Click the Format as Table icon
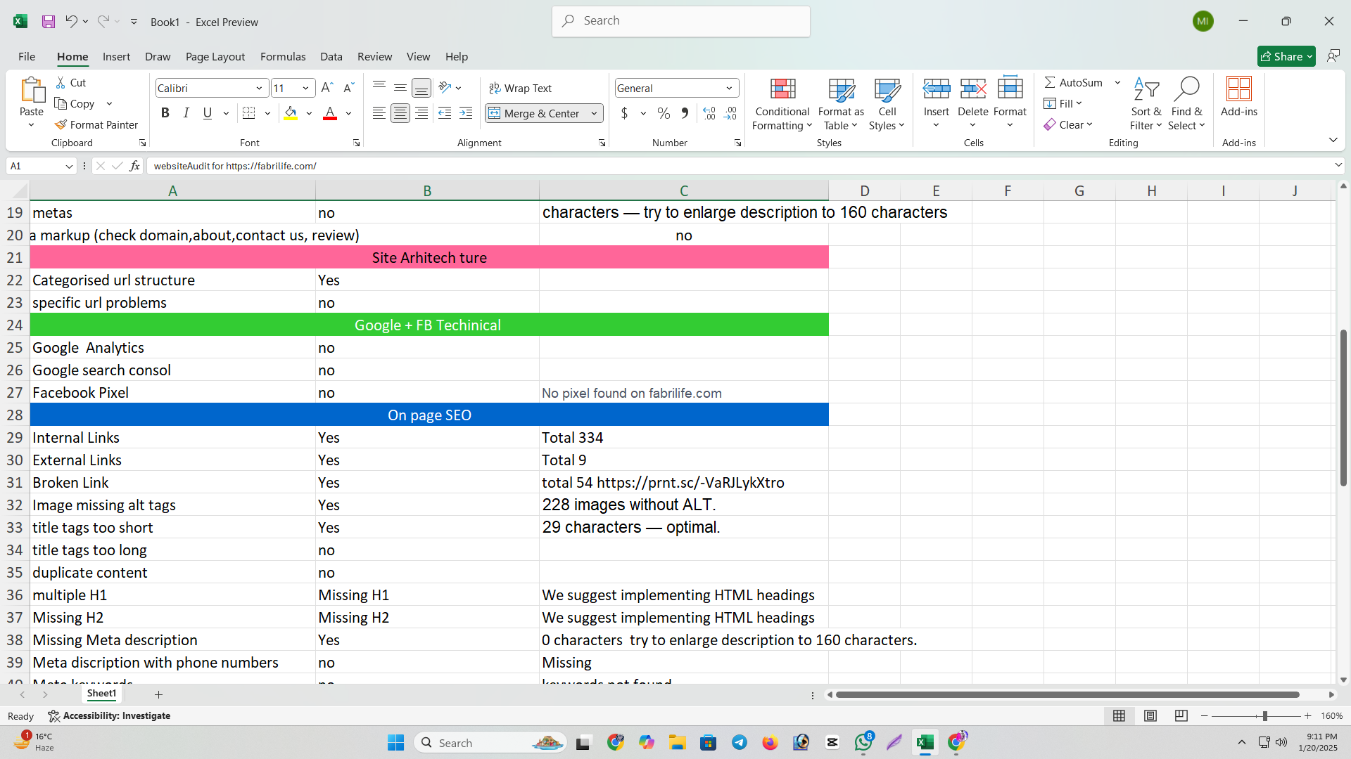The height and width of the screenshot is (759, 1351). tap(841, 103)
